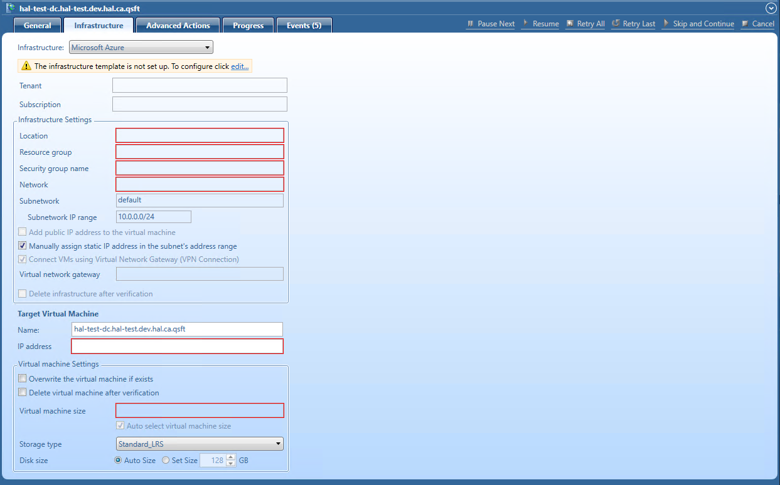Select the Retry All icon

[x=570, y=24]
